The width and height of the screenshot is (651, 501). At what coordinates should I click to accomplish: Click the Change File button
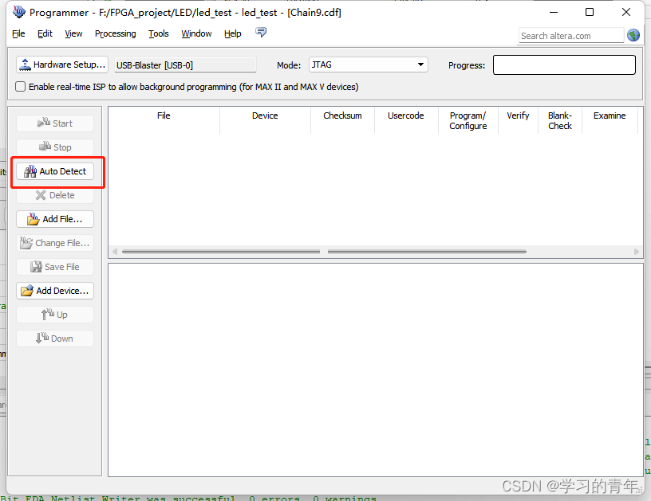click(54, 243)
